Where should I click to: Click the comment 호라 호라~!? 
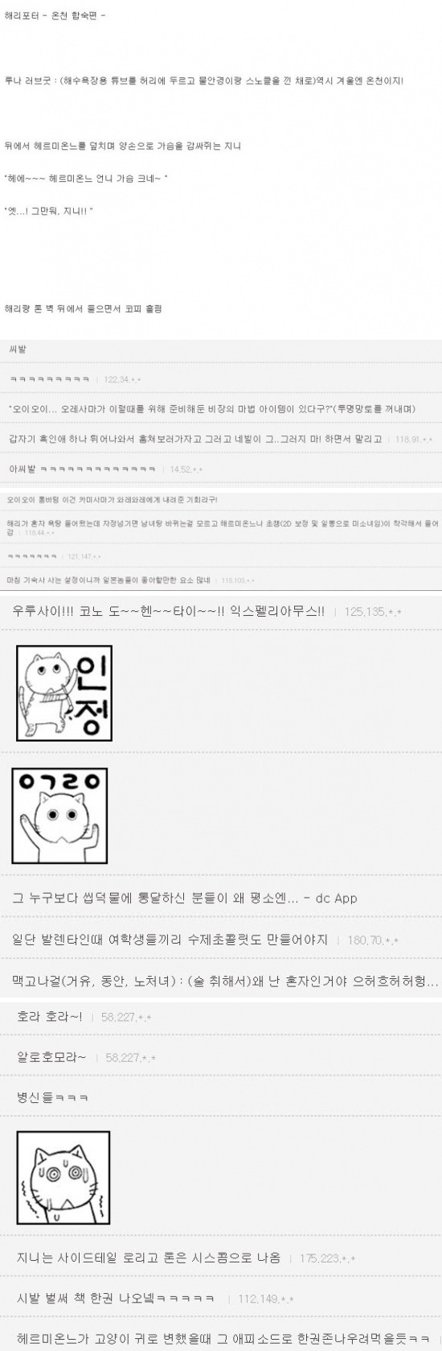point(49,1017)
